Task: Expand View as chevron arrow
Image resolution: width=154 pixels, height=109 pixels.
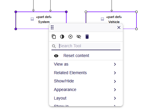Action: click(x=115, y=64)
